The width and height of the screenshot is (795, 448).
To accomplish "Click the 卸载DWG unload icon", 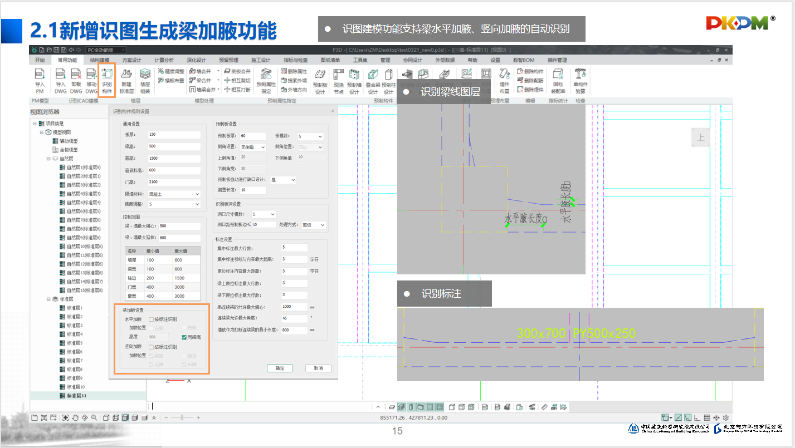I will pyautogui.click(x=76, y=80).
